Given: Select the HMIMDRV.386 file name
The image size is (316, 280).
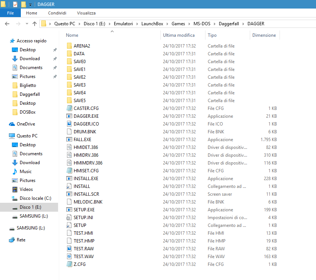Looking at the screenshot, I should coord(88,163).
